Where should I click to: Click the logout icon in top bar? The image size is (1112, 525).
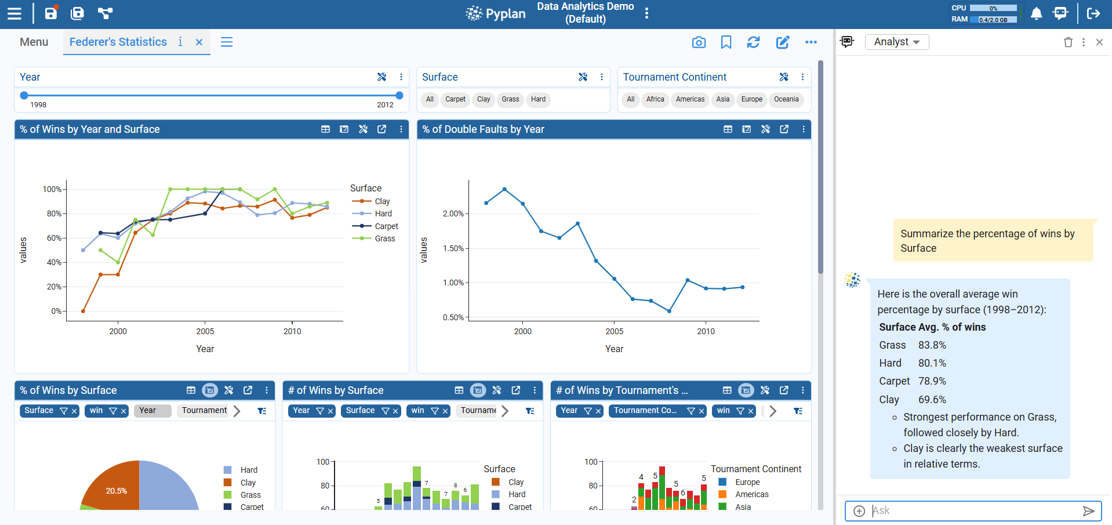click(1093, 13)
